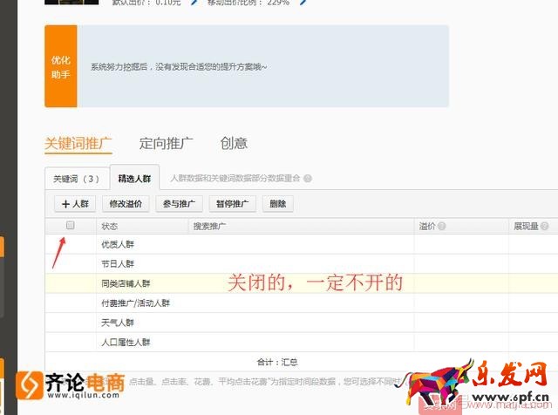Click the 暂停推广 button
Viewport: 558px width, 415px height.
pyautogui.click(x=231, y=204)
